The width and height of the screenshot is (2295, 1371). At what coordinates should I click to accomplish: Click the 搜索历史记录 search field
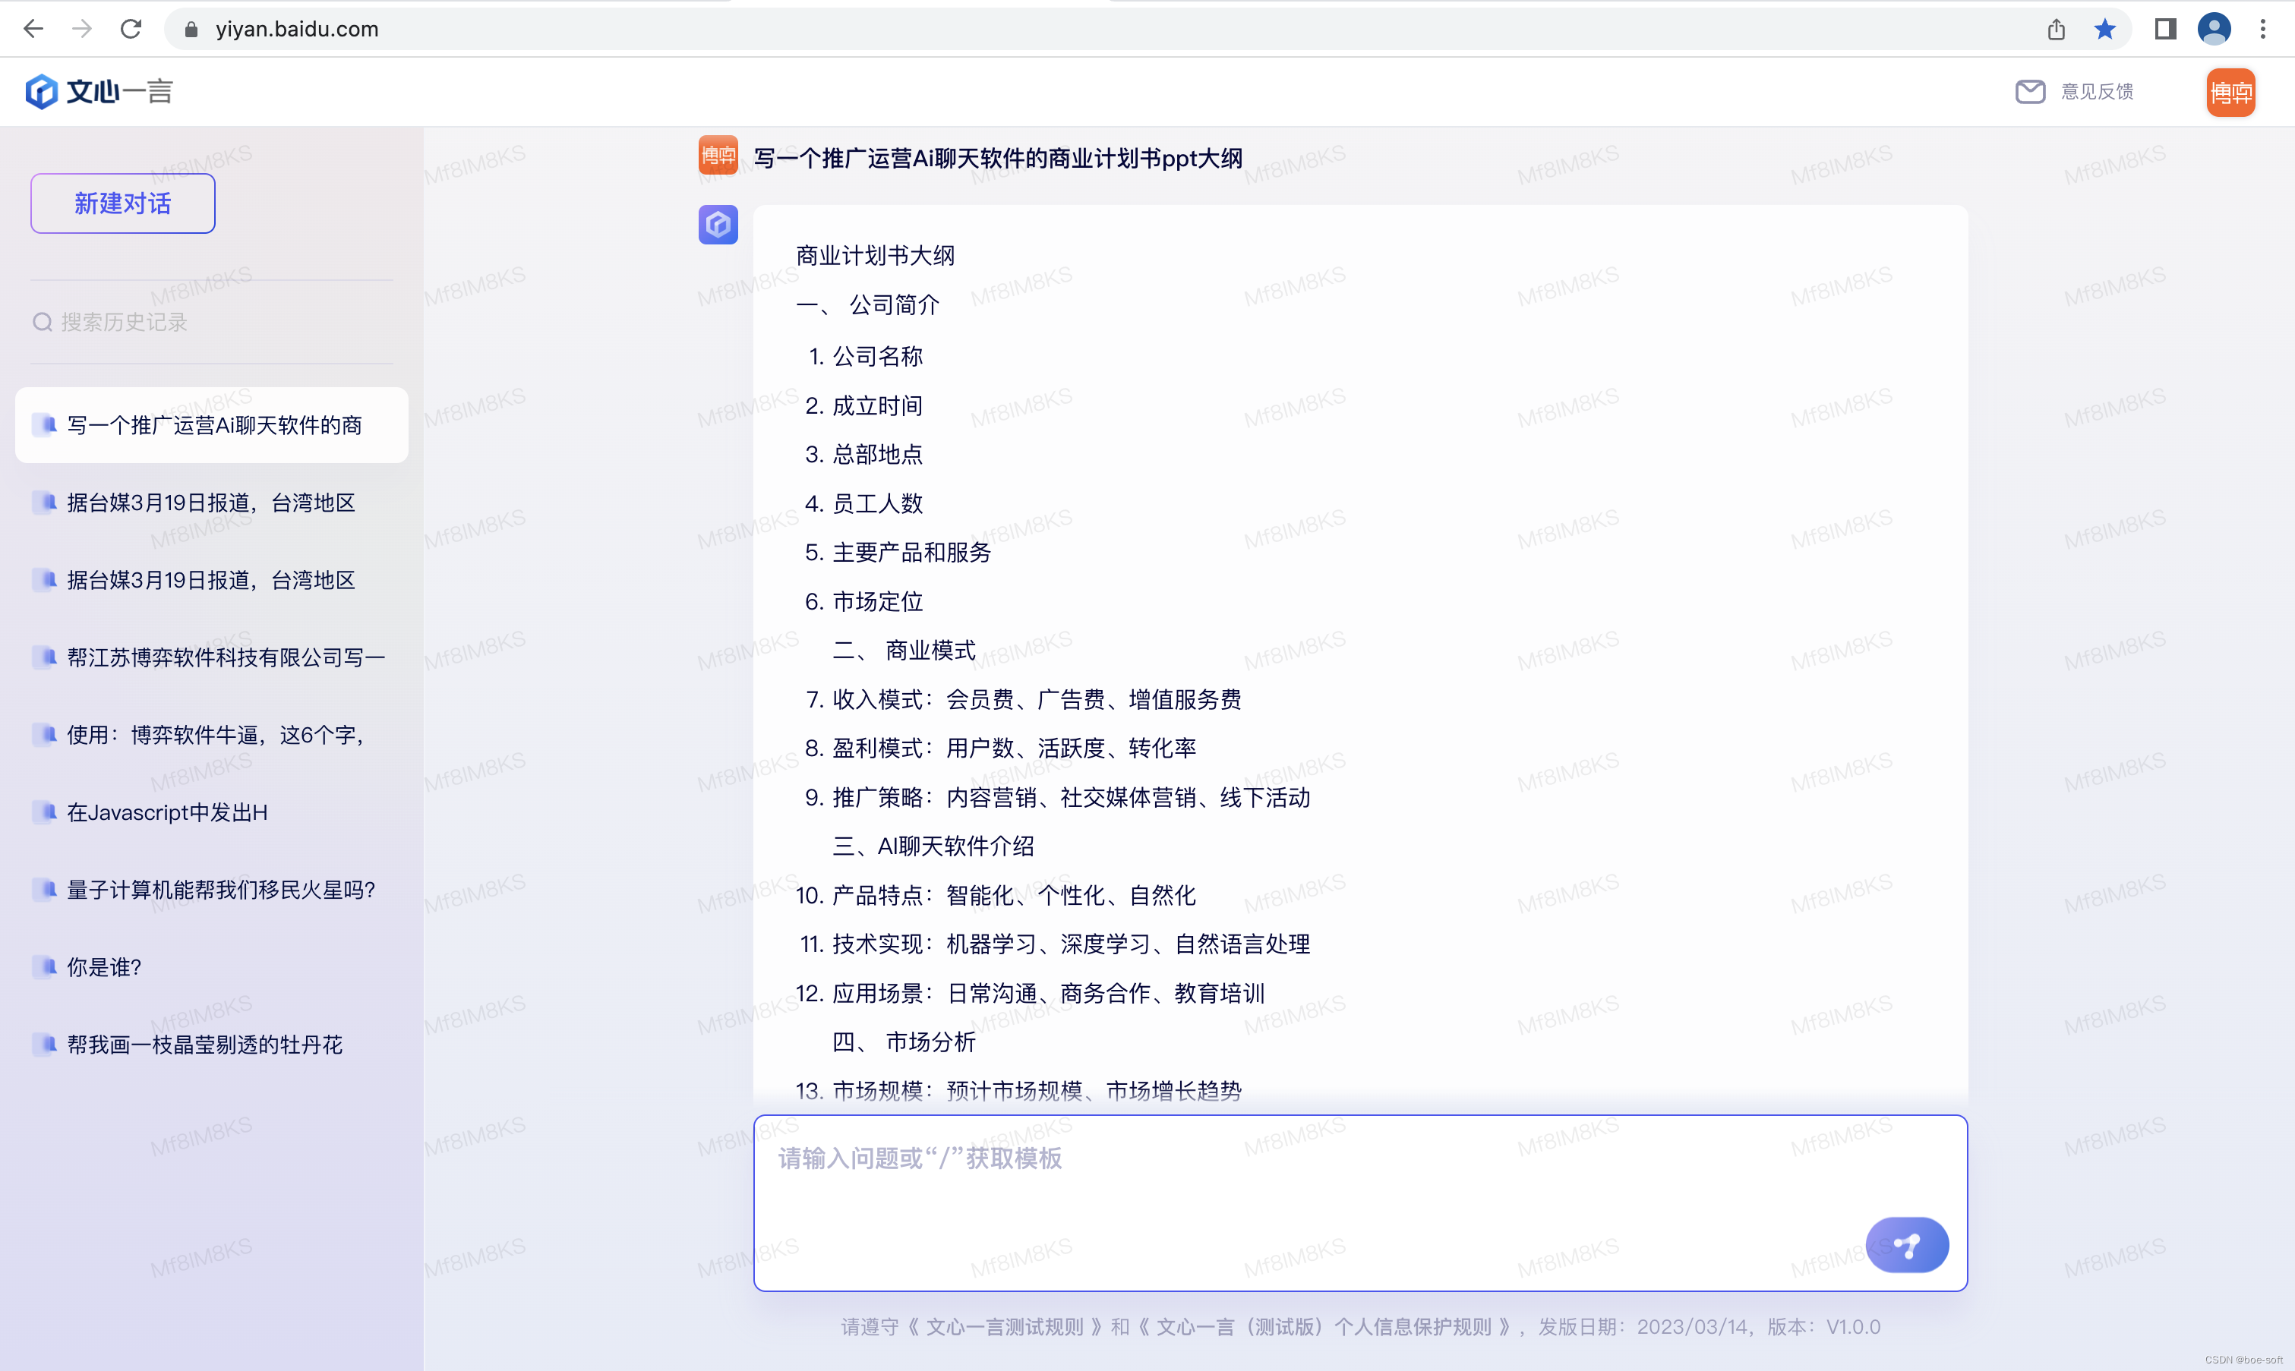click(212, 322)
